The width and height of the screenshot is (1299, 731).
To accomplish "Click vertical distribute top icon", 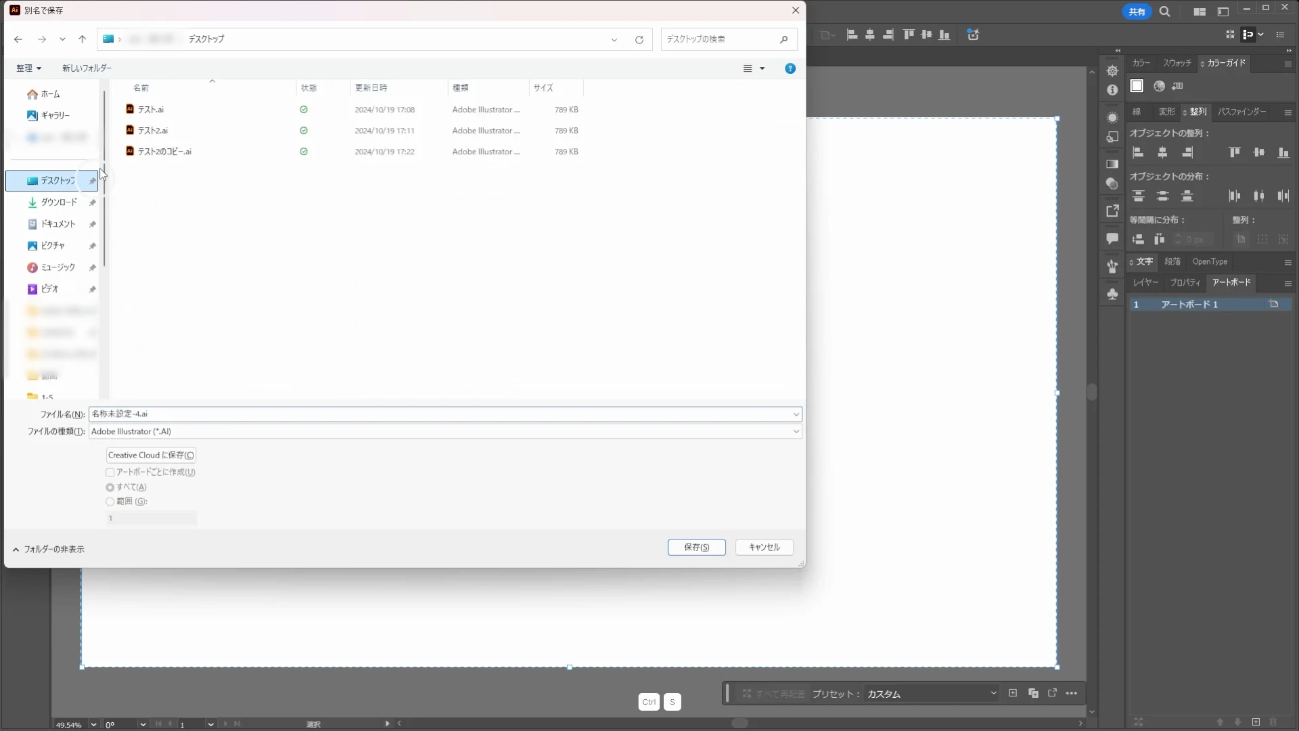I will [x=1138, y=196].
